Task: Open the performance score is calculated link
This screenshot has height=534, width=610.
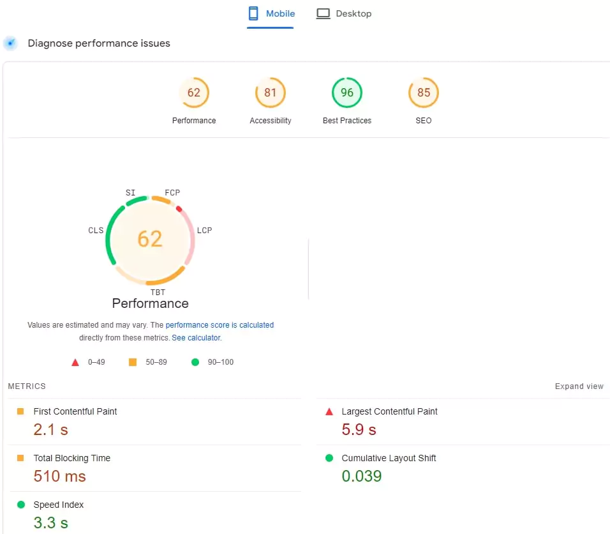Action: click(220, 325)
